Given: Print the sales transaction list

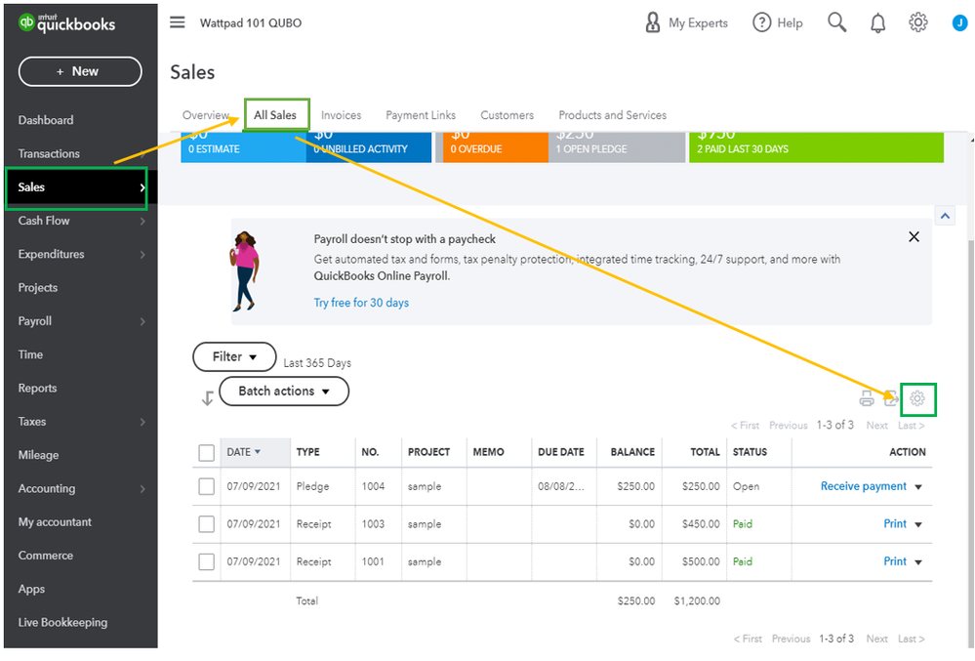Looking at the screenshot, I should [867, 398].
